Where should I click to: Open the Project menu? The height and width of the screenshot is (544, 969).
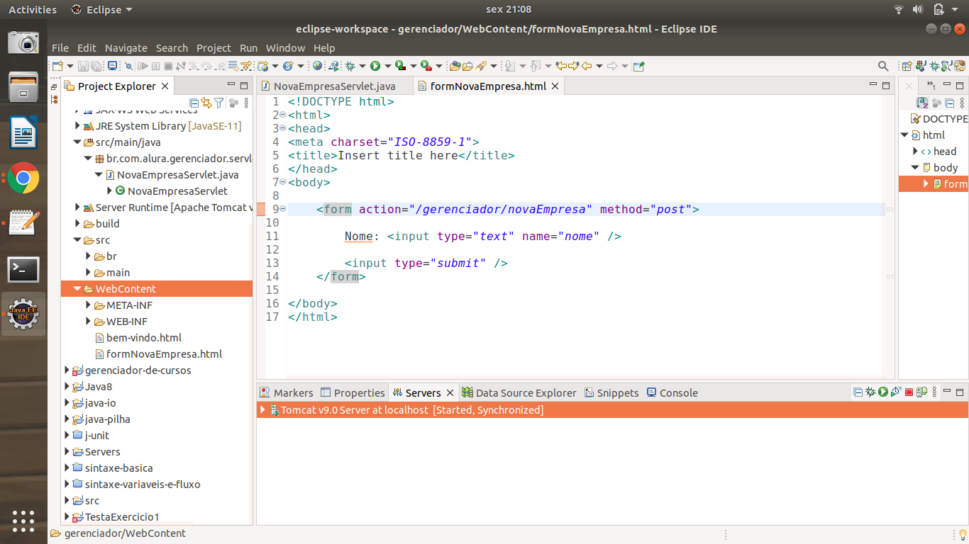tap(214, 48)
